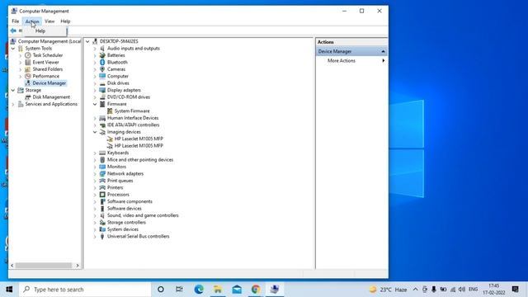This screenshot has width=528, height=297.
Task: Click Universal Serial Bus controllers icon
Action: click(102, 237)
